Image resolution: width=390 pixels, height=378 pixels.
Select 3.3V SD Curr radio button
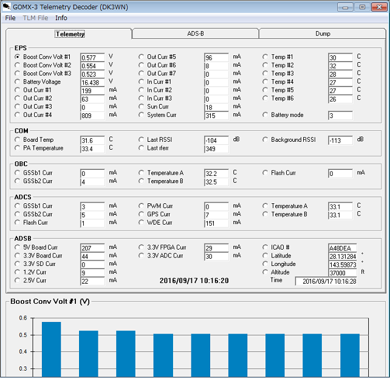pyautogui.click(x=17, y=264)
